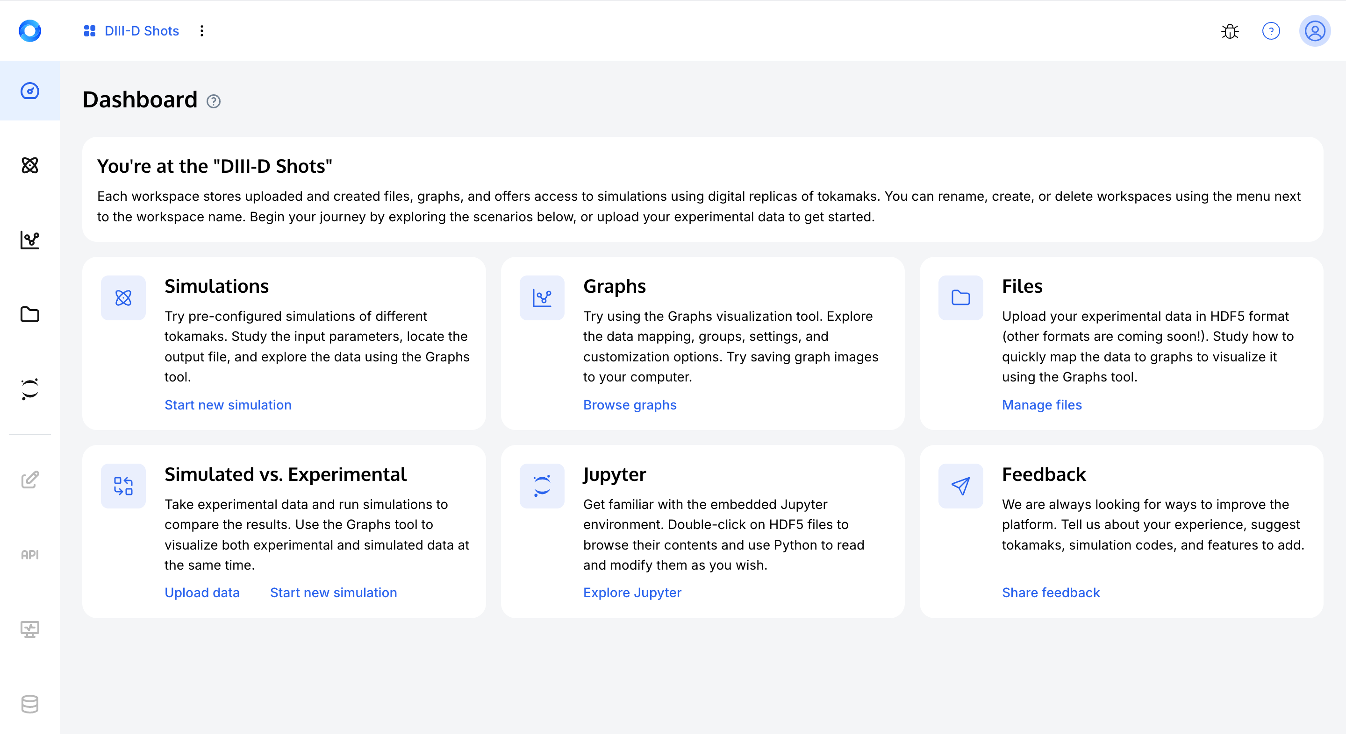Click the sidebar edit pencil icon
This screenshot has width=1346, height=734.
click(x=30, y=480)
